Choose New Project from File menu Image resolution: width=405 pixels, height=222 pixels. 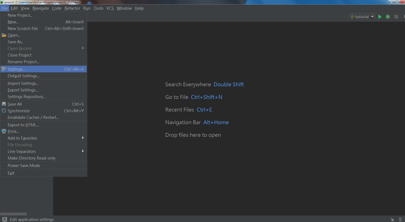[44, 15]
